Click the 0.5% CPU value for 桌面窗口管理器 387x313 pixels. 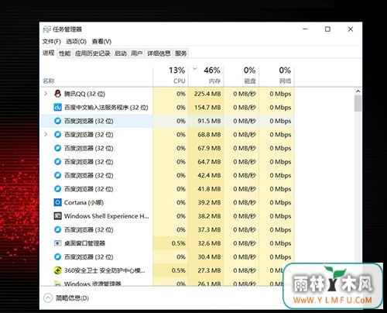(x=179, y=243)
